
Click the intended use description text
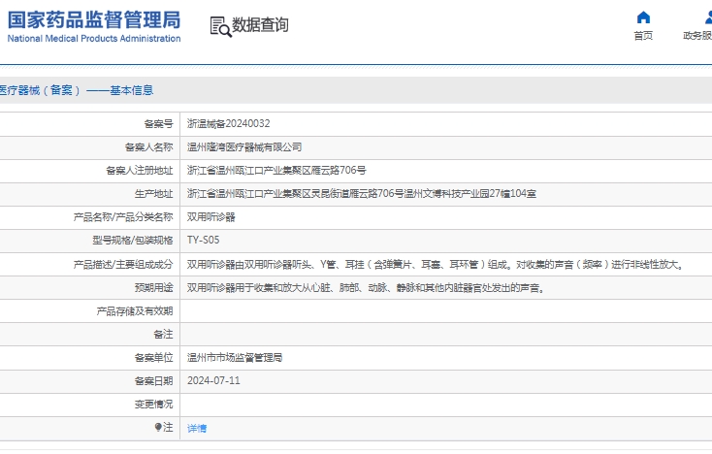pyautogui.click(x=366, y=288)
